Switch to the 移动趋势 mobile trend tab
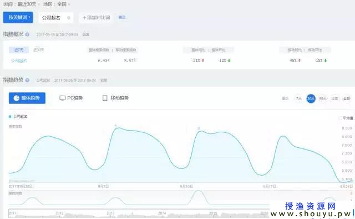 pyautogui.click(x=115, y=98)
